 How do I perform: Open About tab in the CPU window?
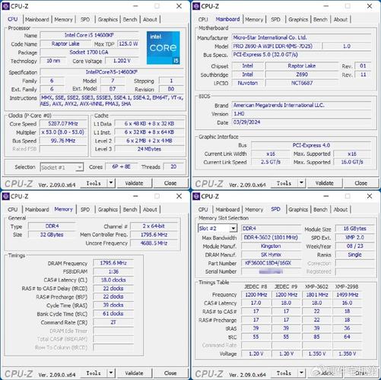tap(150, 20)
